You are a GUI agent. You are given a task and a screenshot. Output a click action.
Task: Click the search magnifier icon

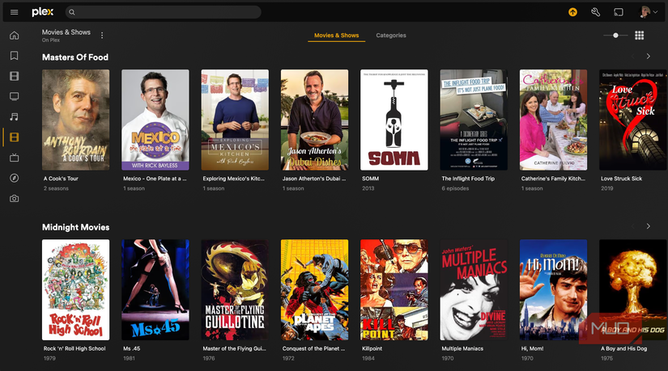coord(72,12)
